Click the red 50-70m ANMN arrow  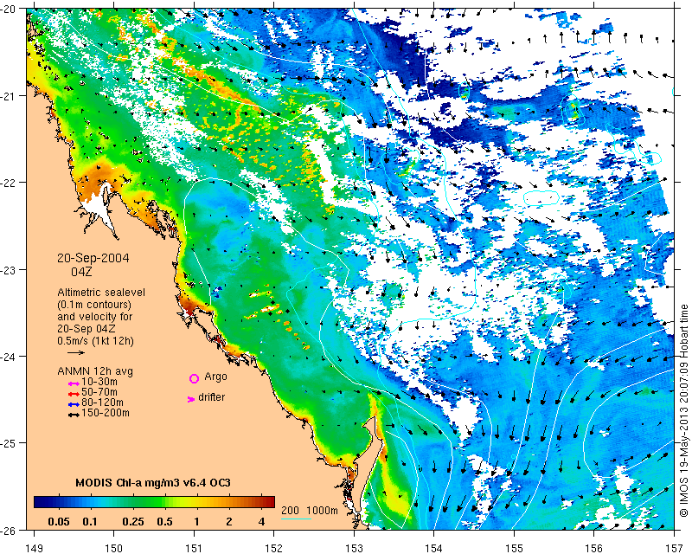pos(74,394)
